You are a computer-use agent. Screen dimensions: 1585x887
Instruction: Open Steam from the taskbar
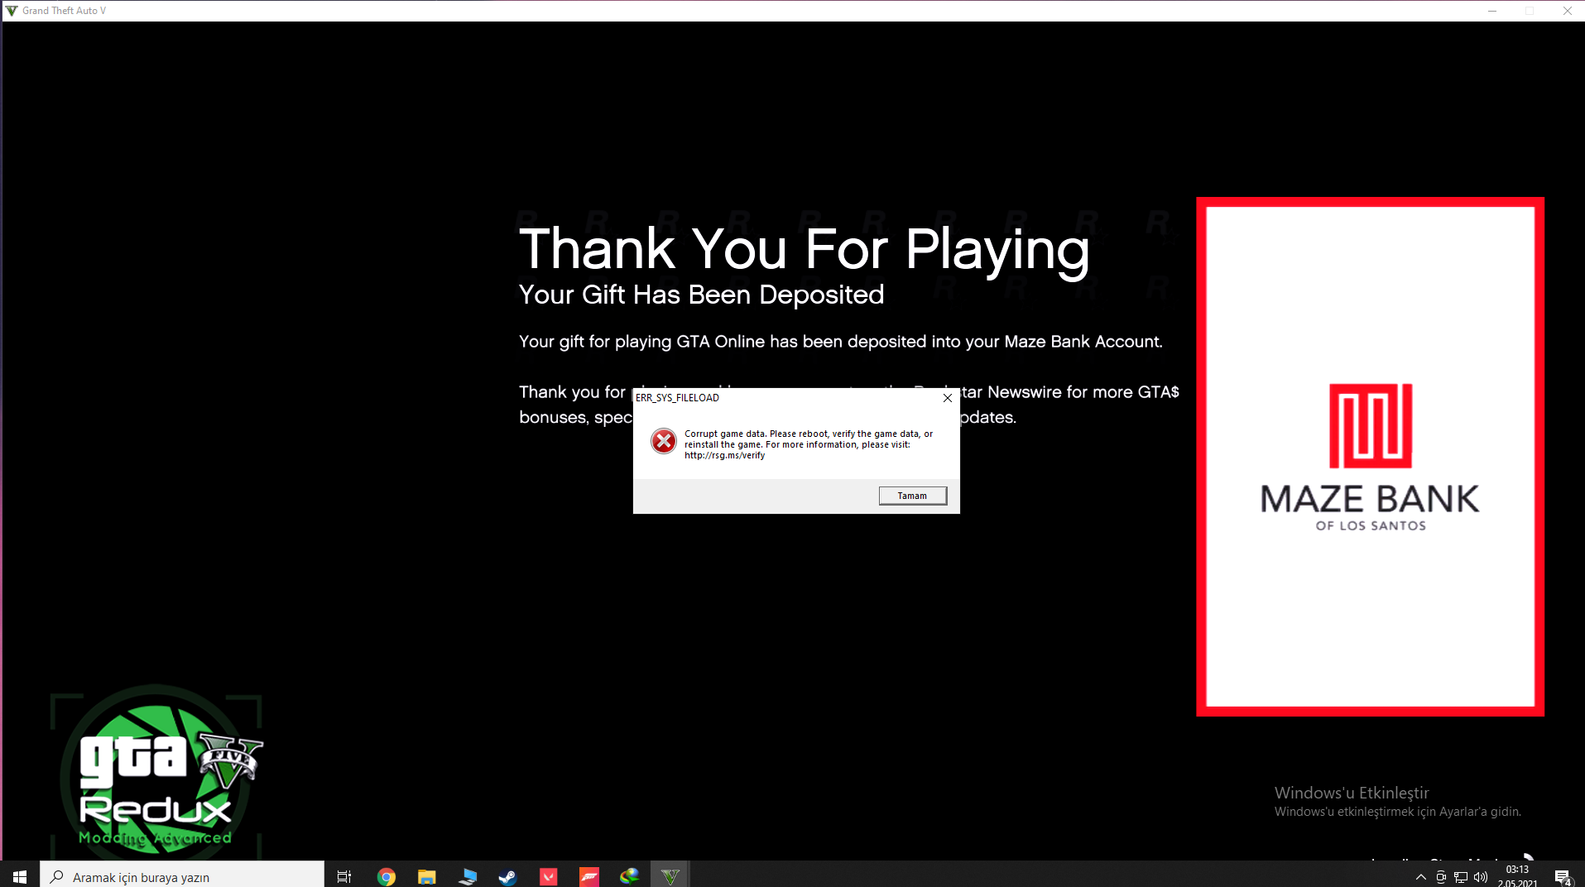tap(507, 876)
